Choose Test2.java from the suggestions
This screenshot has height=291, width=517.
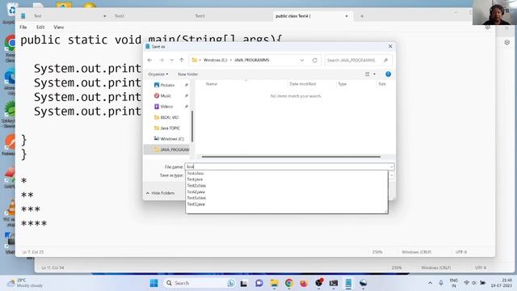[x=195, y=192]
